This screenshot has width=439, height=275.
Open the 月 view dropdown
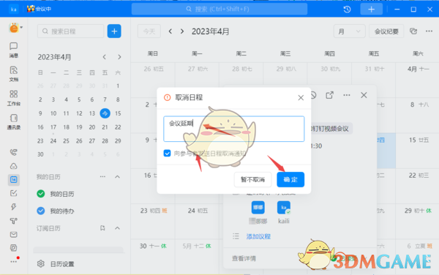click(x=349, y=31)
